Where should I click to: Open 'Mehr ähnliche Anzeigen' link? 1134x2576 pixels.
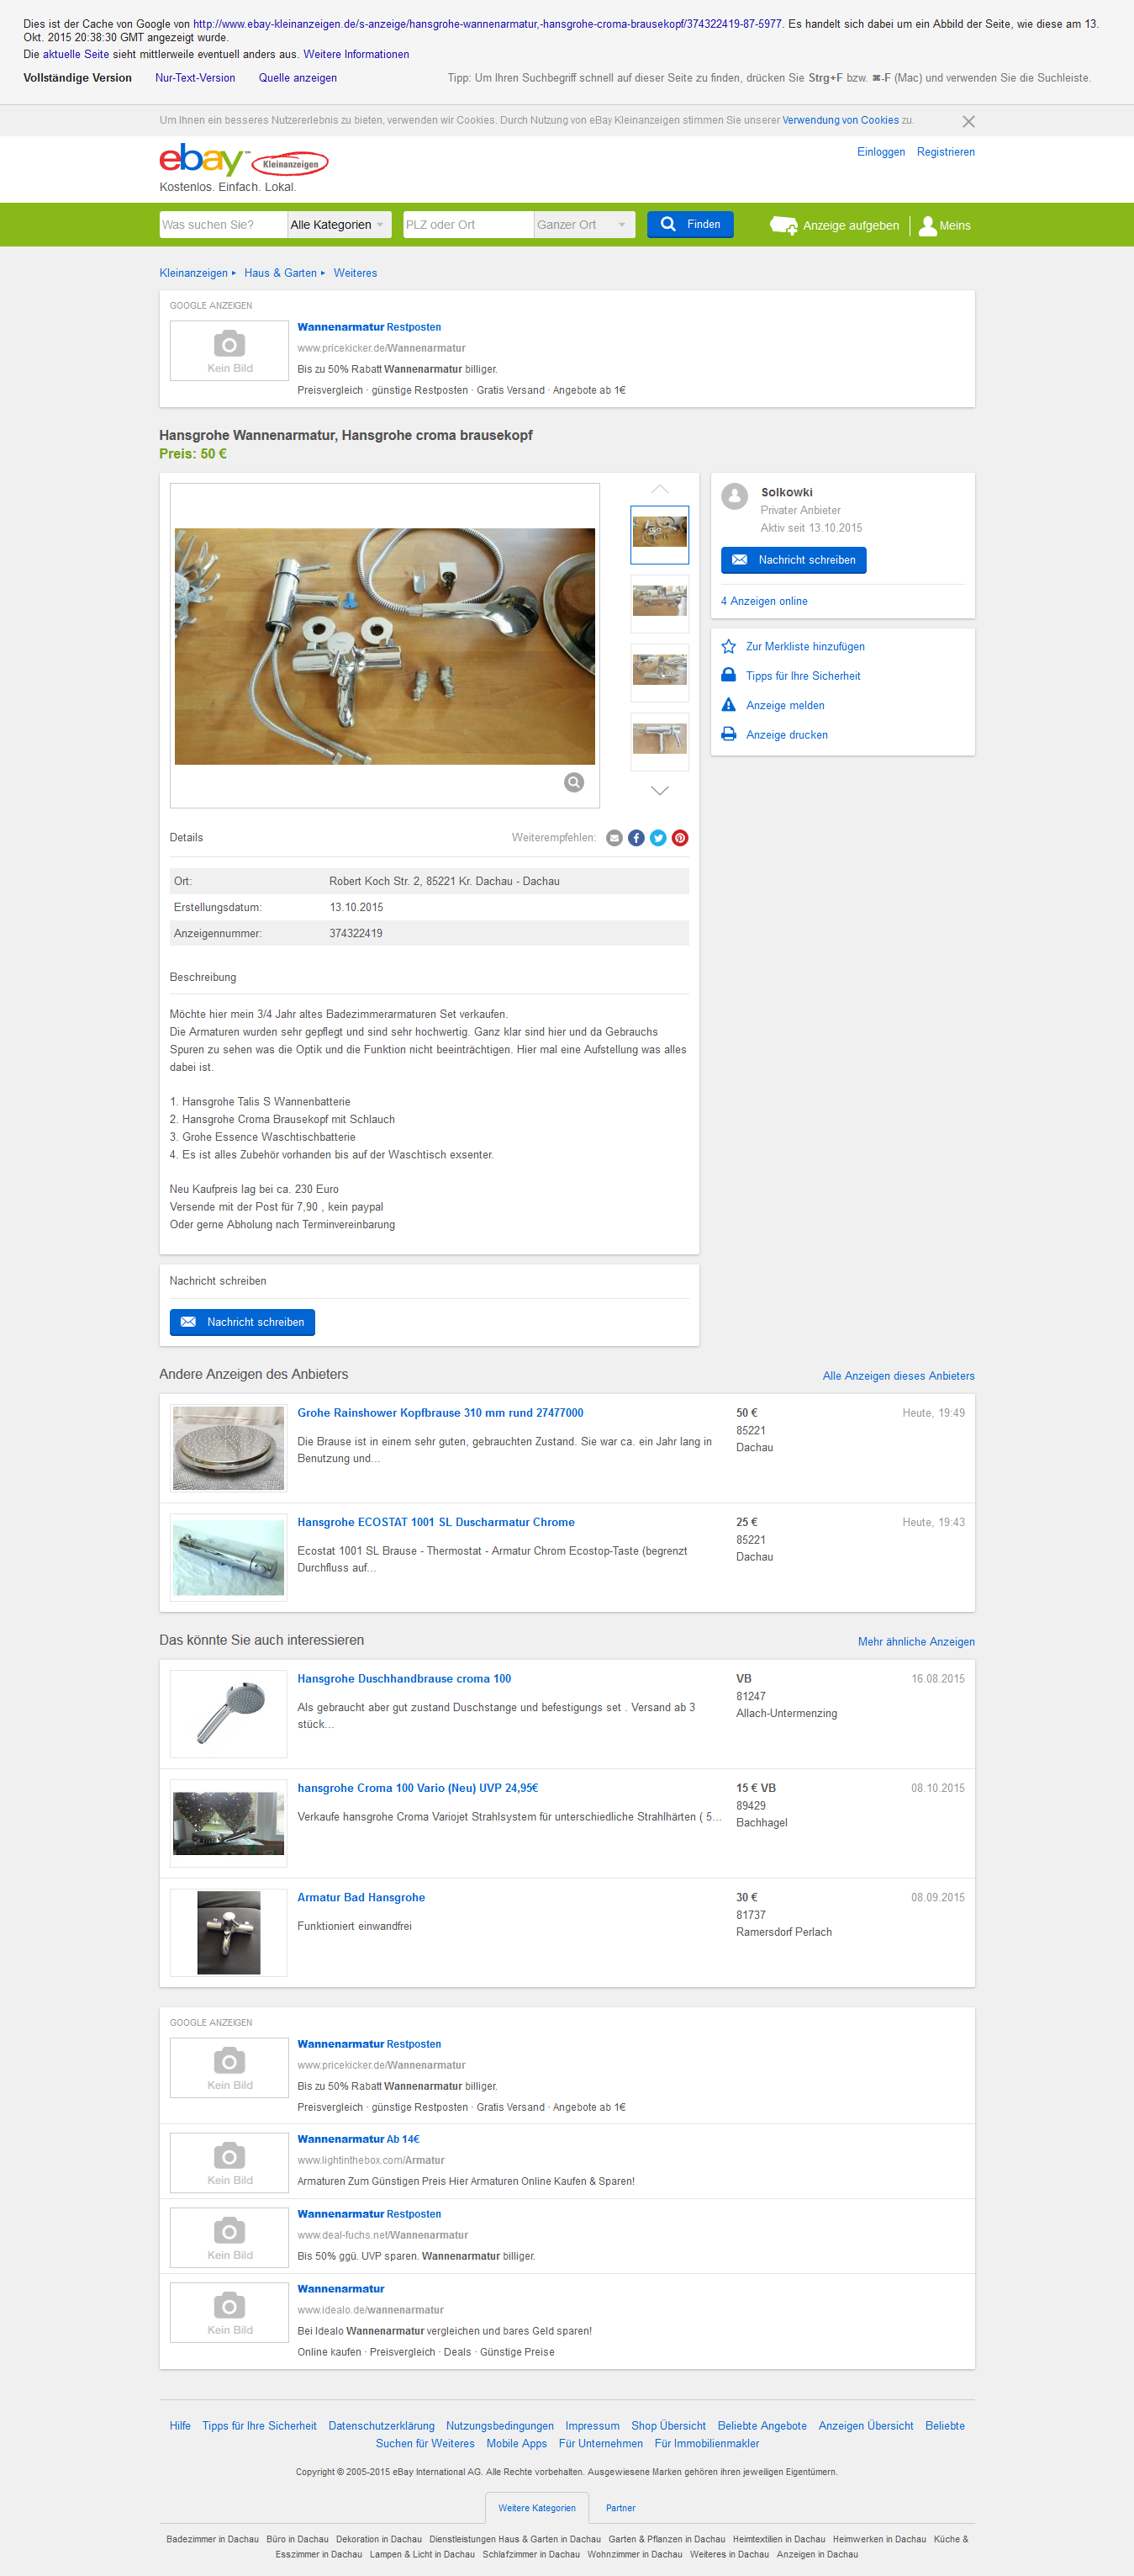point(916,1642)
